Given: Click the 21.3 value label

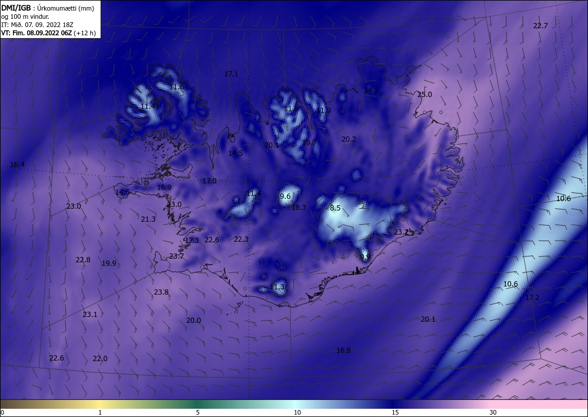Looking at the screenshot, I should (x=148, y=219).
